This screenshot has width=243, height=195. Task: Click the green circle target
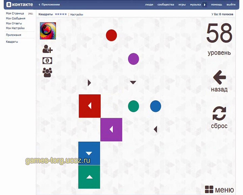[133, 106]
